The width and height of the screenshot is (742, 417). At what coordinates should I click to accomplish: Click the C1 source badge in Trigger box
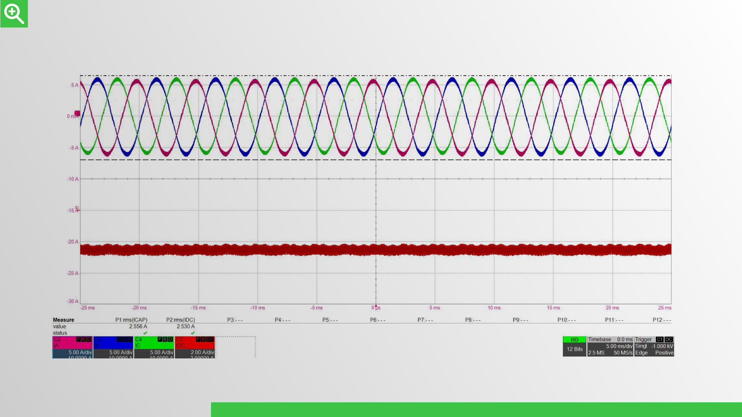click(x=659, y=339)
